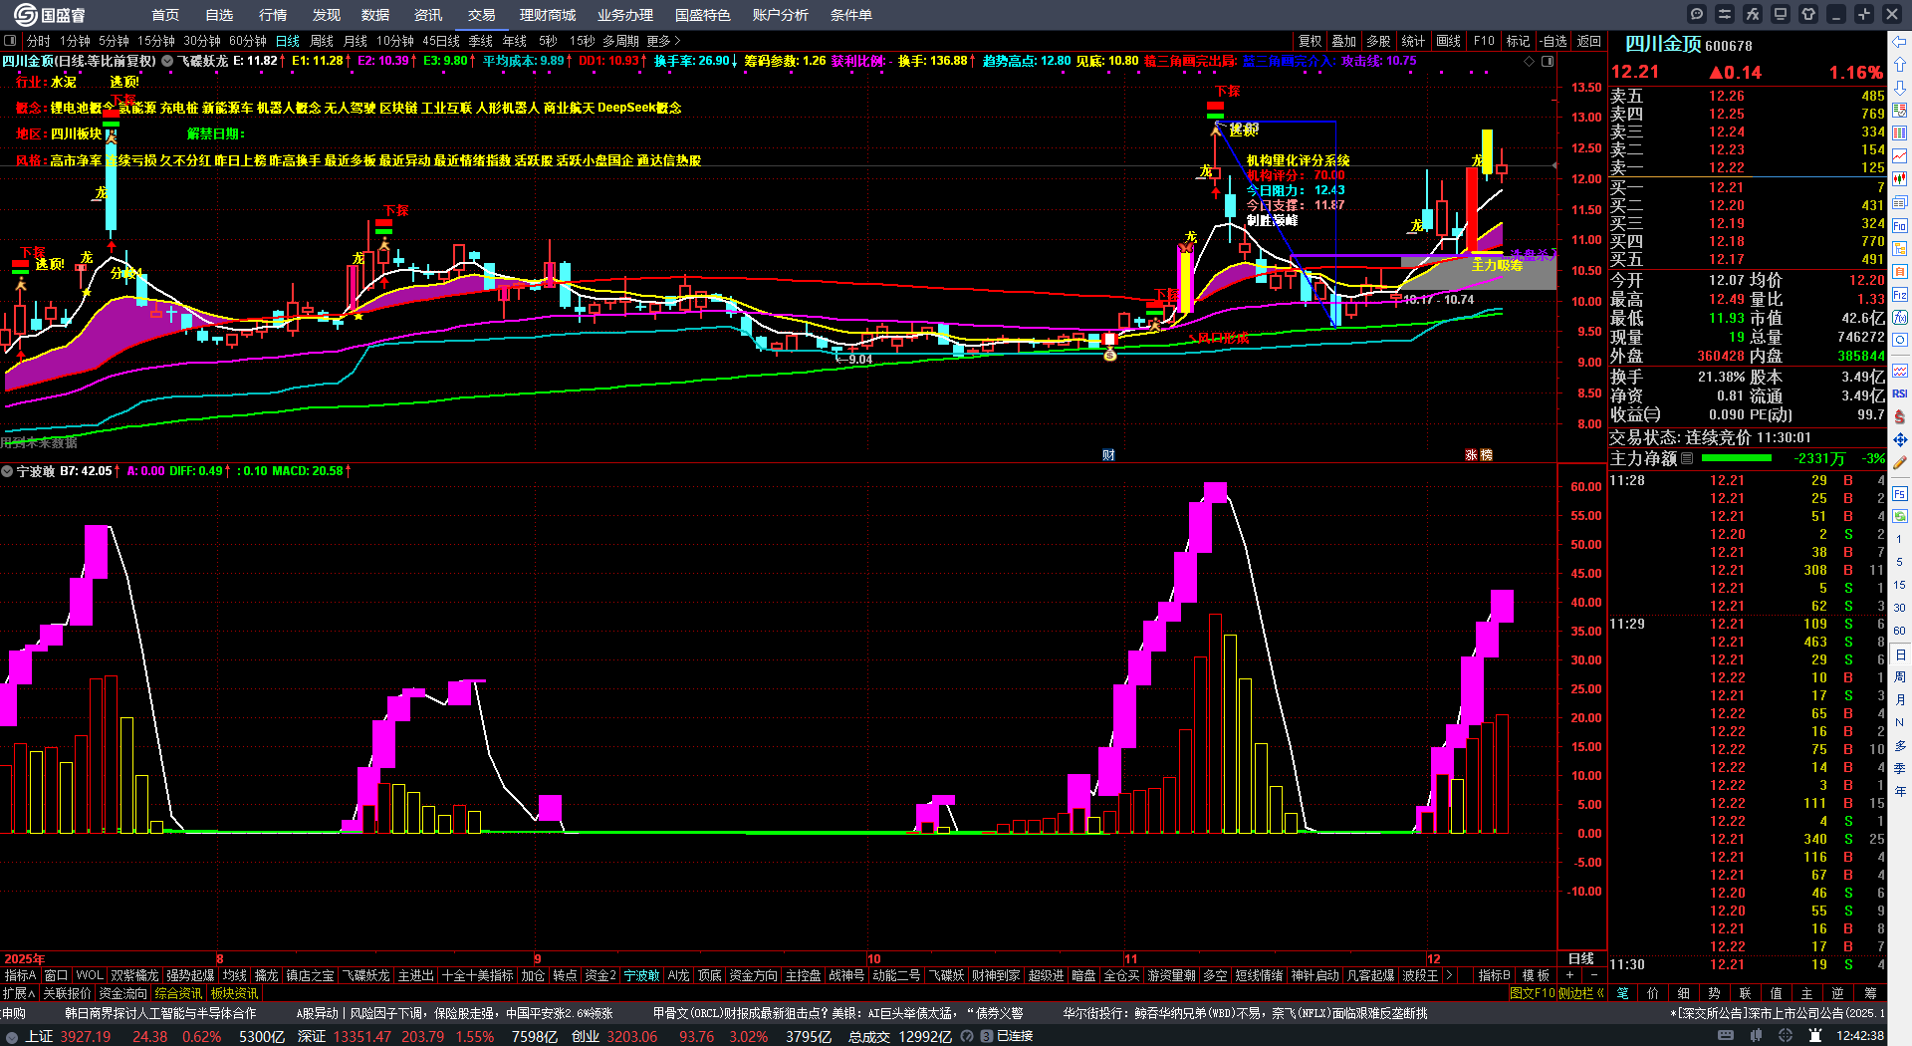Screen dimensions: 1912x1046
Task: Open the 指标A indicator group selector
Action: [21, 975]
